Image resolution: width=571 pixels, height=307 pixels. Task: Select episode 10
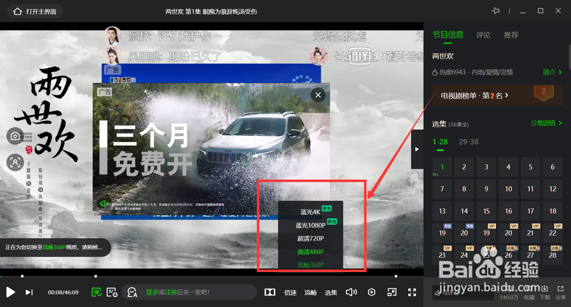(508, 189)
